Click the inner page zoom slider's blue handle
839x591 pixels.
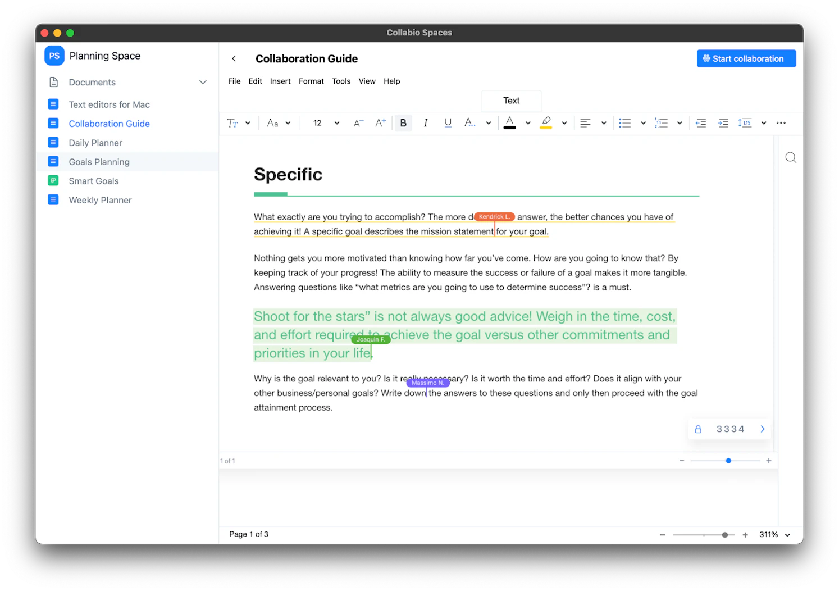728,461
